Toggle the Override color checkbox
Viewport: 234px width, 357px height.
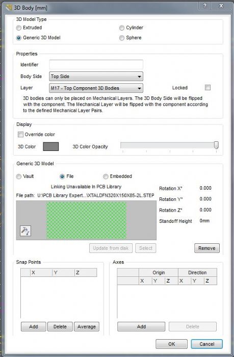click(20, 134)
